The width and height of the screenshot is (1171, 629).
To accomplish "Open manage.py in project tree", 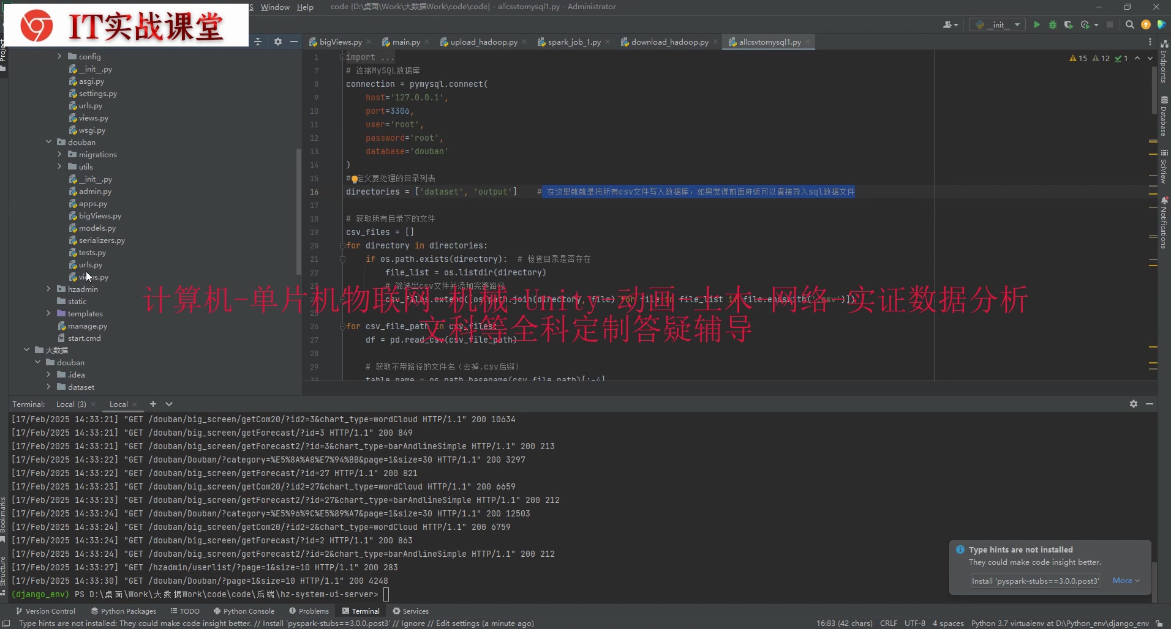I will (87, 326).
